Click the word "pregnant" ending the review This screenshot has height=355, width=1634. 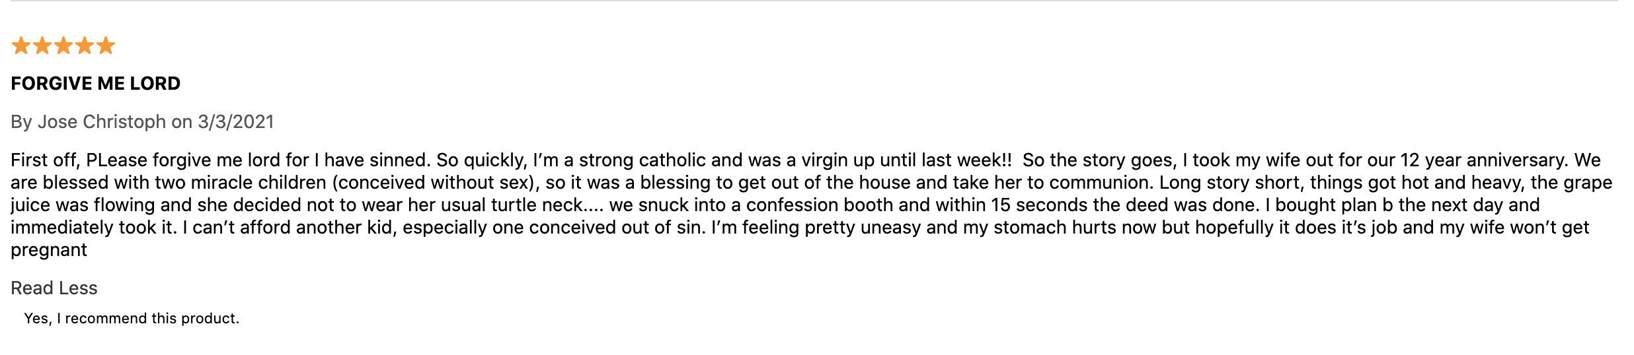click(x=49, y=250)
